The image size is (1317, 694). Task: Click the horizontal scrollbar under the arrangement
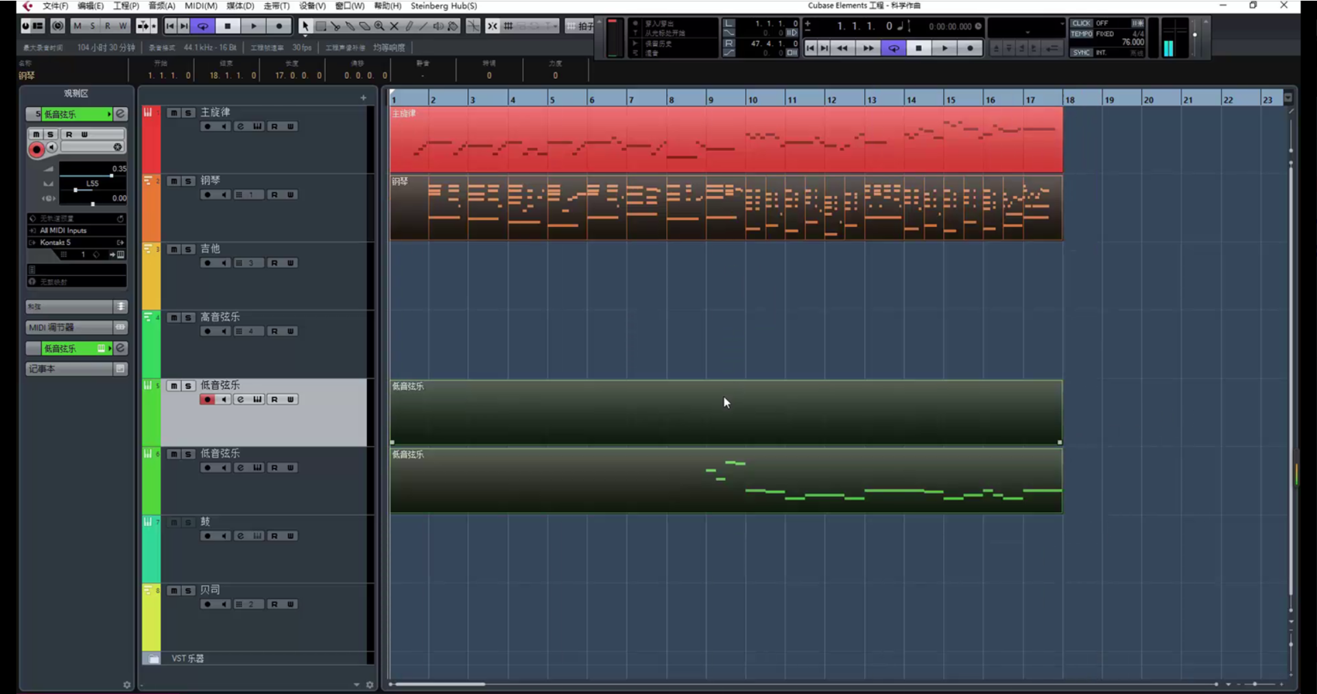tap(440, 684)
